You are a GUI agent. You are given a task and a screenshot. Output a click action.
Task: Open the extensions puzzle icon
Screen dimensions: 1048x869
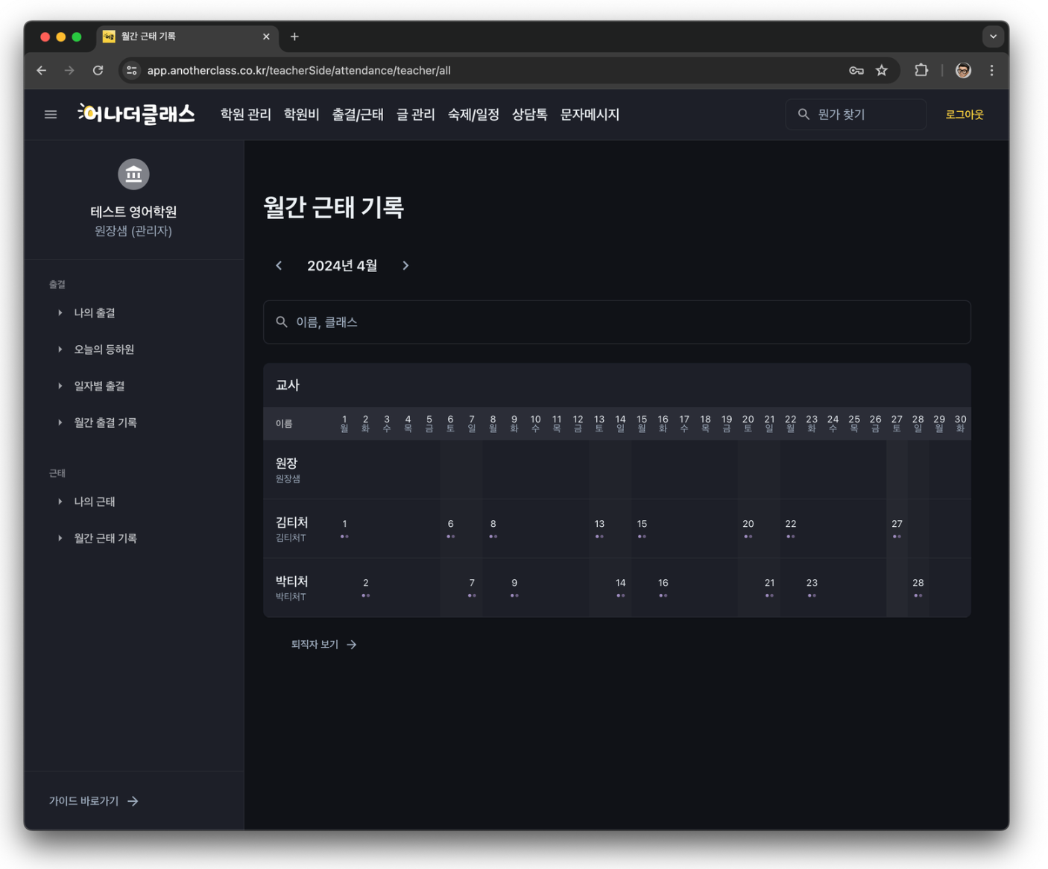pyautogui.click(x=921, y=71)
